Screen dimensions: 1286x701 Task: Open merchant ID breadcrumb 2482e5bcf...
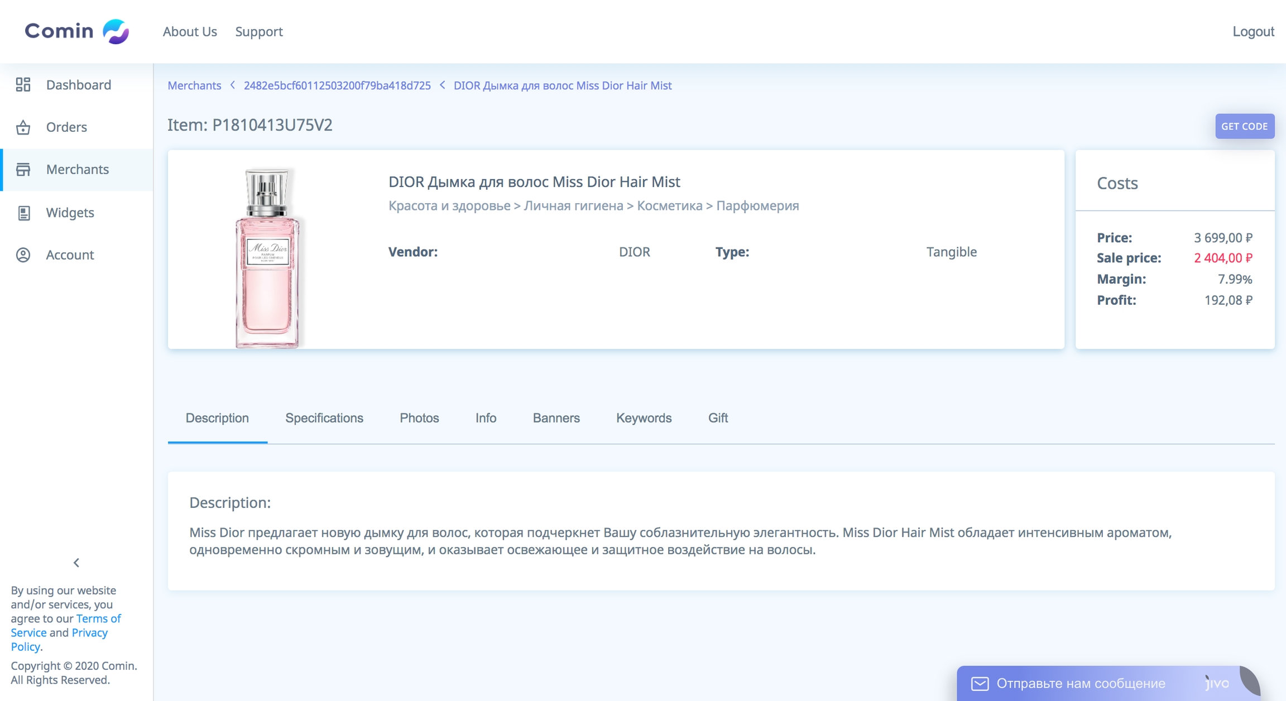(x=337, y=85)
